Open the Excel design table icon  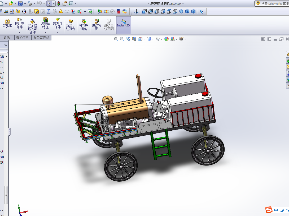(x=90, y=12)
